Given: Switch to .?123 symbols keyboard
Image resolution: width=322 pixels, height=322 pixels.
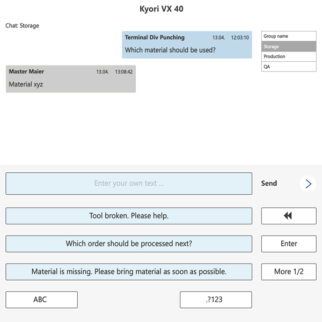Looking at the screenshot, I should point(216,299).
